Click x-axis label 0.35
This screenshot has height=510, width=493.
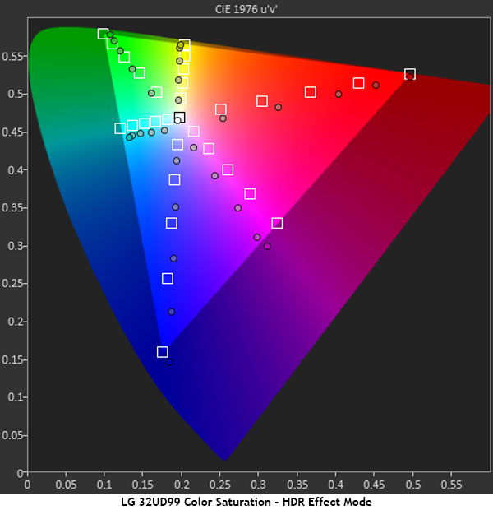pyautogui.click(x=297, y=484)
